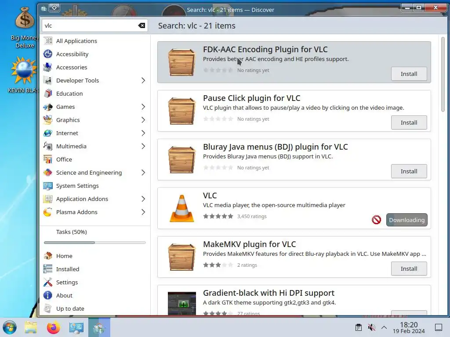The image size is (450, 337).
Task: Open Big Money Deluxe desktop icon
Action: 25,28
